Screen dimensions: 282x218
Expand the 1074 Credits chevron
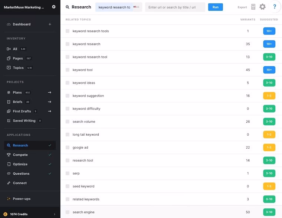[x=55, y=214]
